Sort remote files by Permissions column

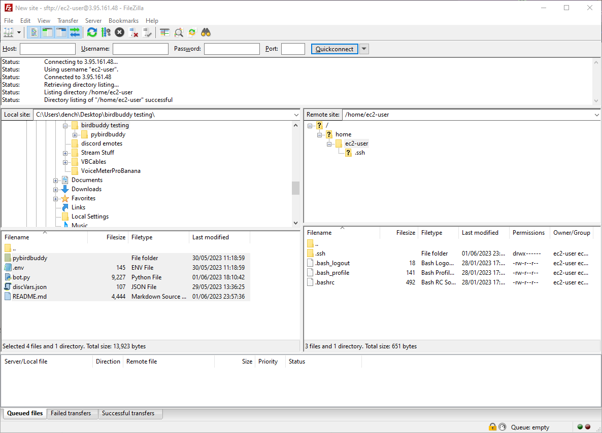(529, 233)
